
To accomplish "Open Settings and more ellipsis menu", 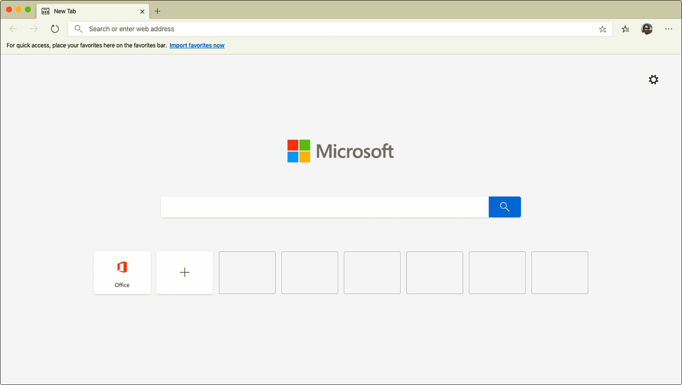I will 669,29.
